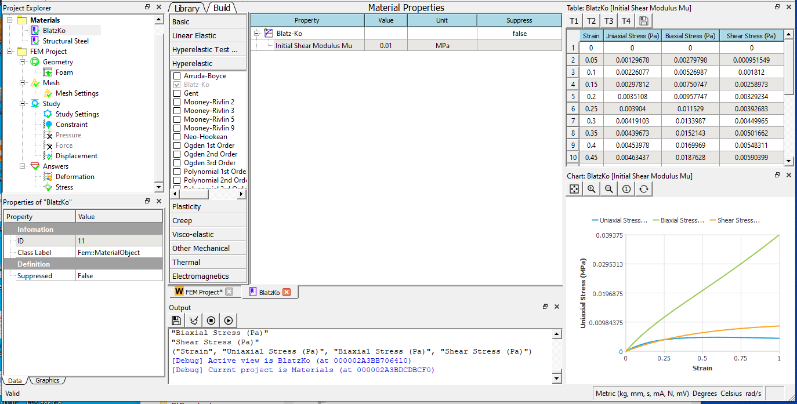Expand the Plasticity category
This screenshot has height=404, width=797.
pyautogui.click(x=208, y=207)
